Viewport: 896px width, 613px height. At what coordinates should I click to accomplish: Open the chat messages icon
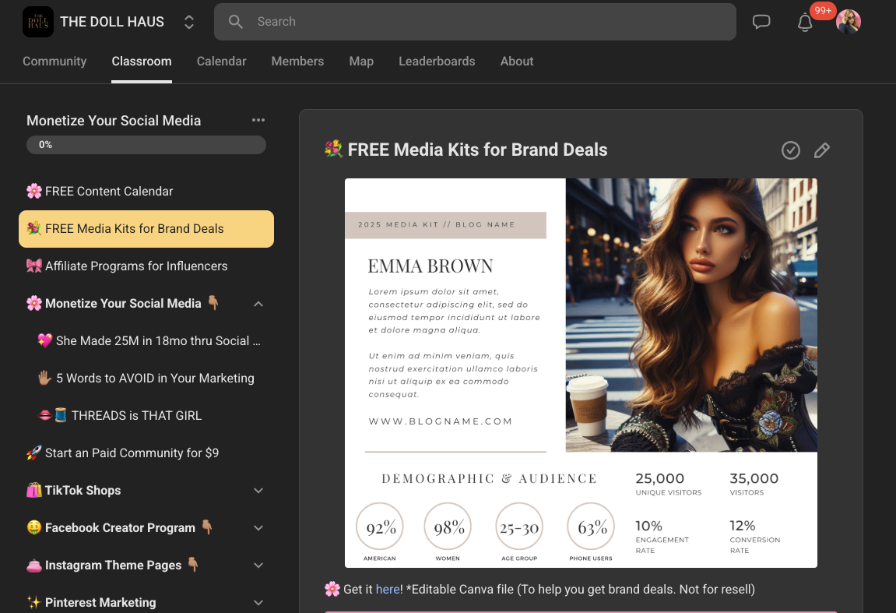(x=761, y=22)
